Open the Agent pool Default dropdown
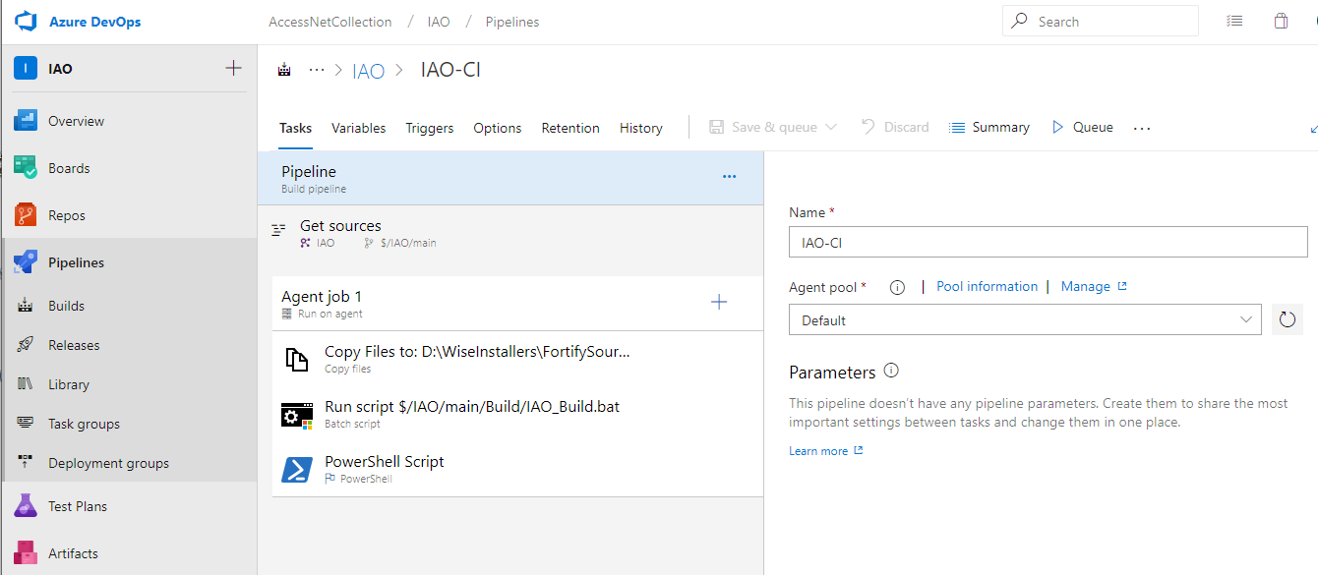 pos(1025,319)
